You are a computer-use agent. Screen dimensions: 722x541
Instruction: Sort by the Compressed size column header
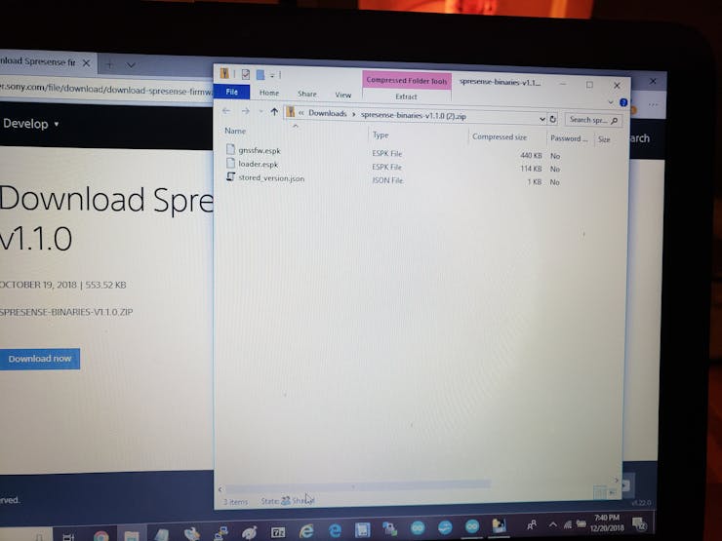pos(500,137)
